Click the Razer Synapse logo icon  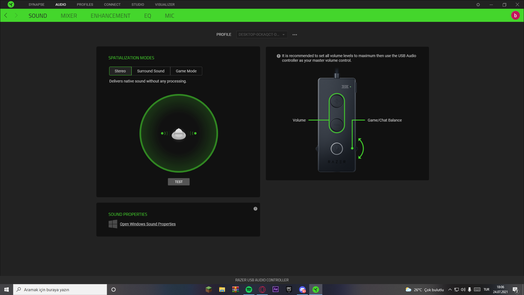(11, 4)
